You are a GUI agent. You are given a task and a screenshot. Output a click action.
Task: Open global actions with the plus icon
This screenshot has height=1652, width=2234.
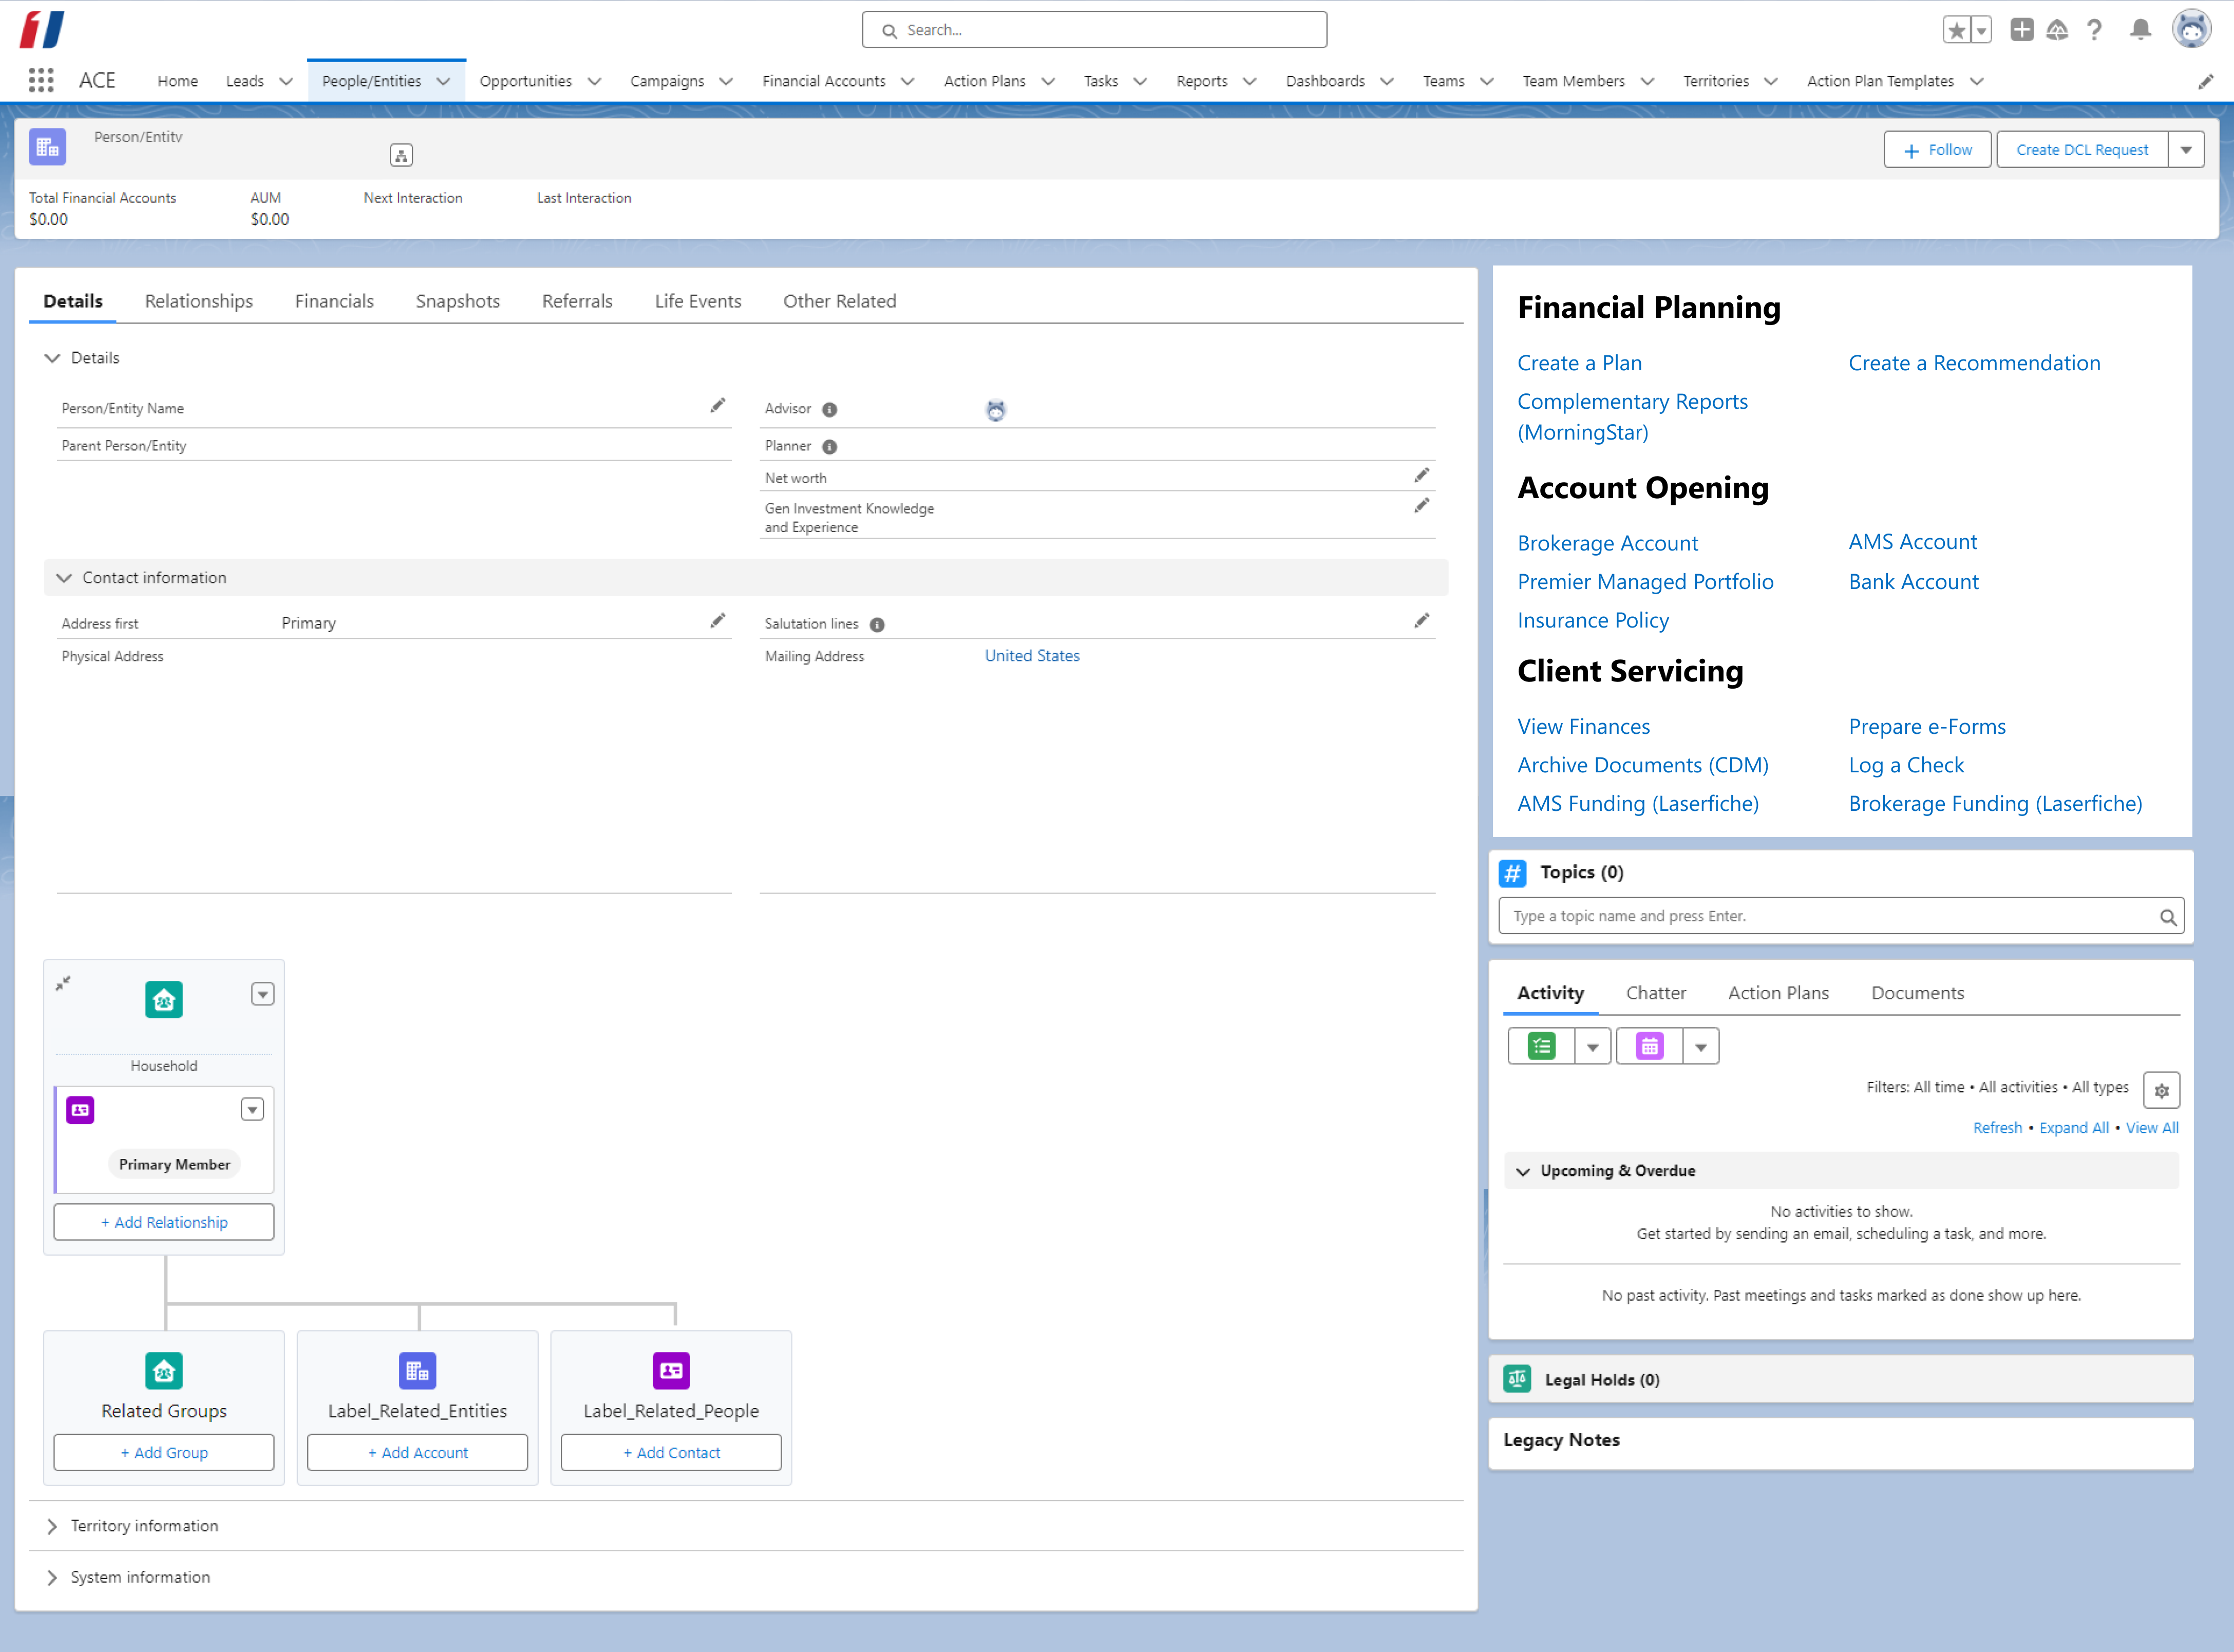(2021, 30)
